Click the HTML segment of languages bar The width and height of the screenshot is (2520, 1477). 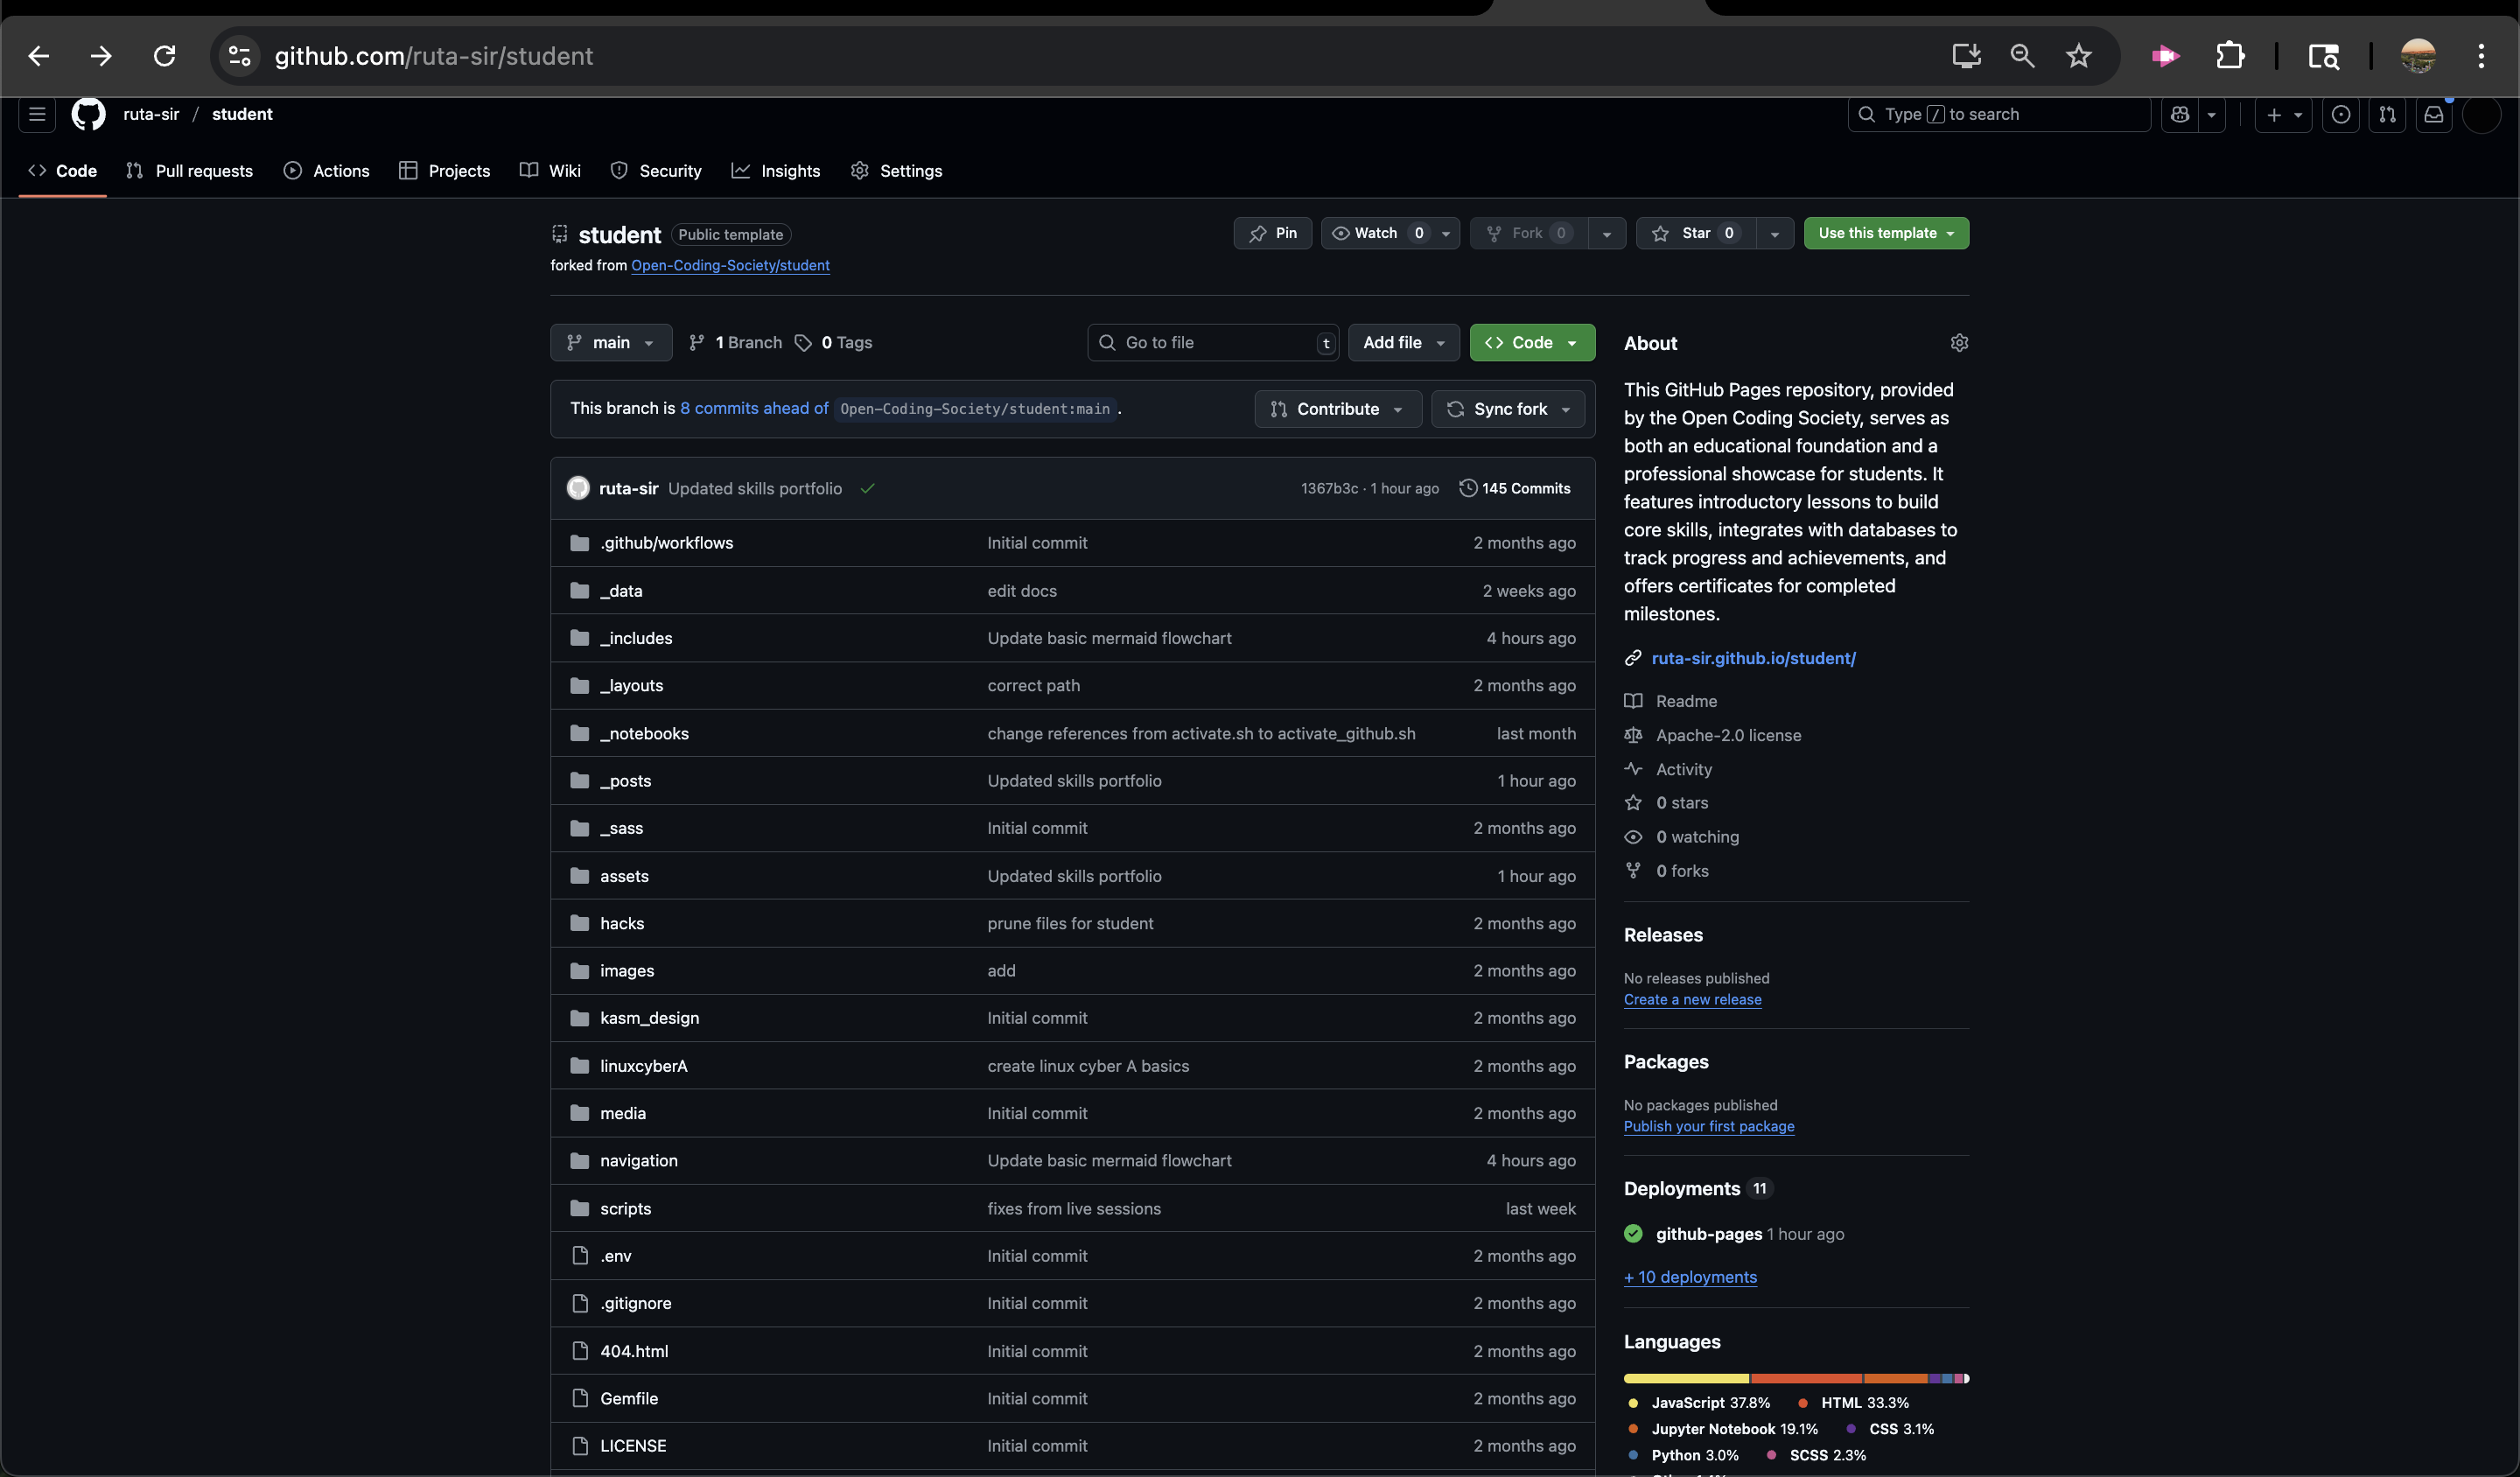pyautogui.click(x=1806, y=1378)
